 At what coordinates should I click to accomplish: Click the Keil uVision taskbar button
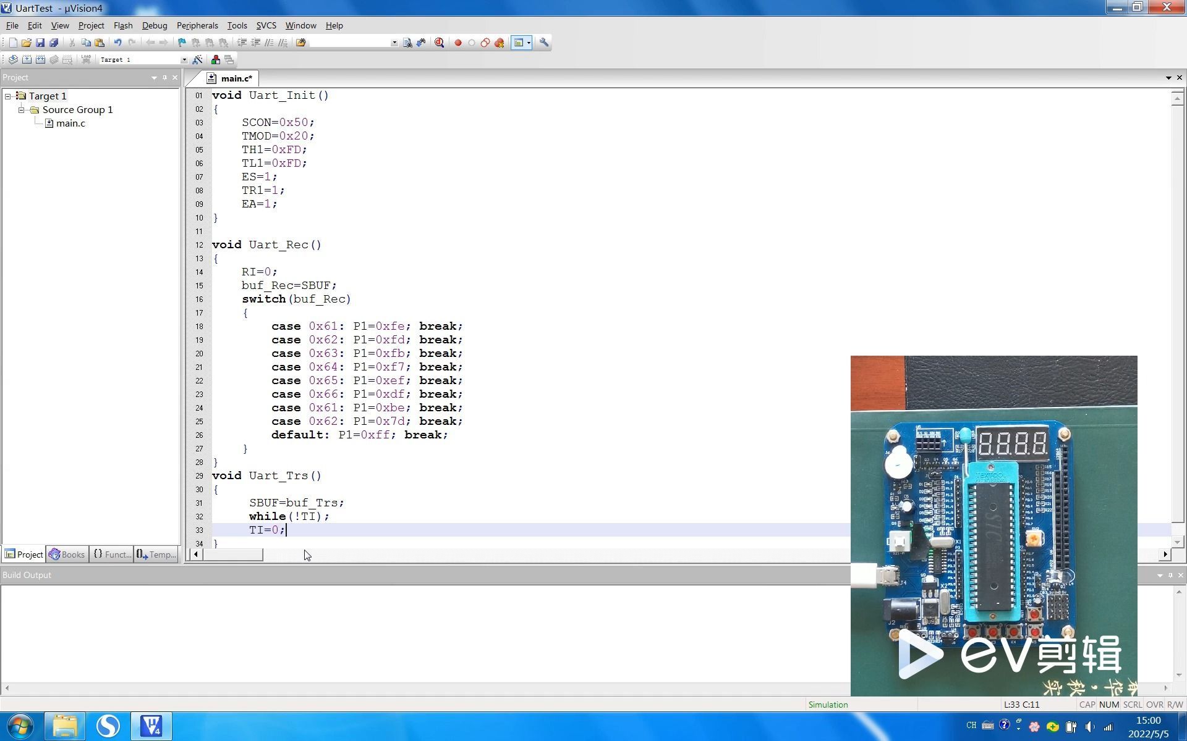[x=152, y=725]
